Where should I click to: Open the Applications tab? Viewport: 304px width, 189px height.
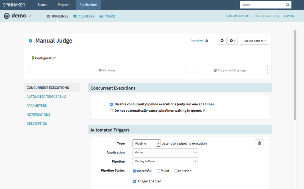point(88,5)
